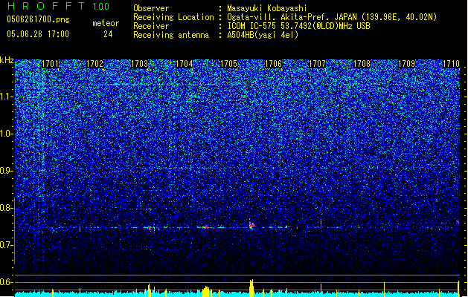468x297 pixels.
Task: Click the 1706 time marker
Action: click(273, 64)
